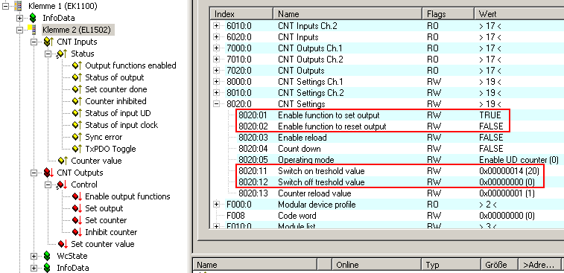Click the TxPDO Toggle variable icon

point(77,149)
